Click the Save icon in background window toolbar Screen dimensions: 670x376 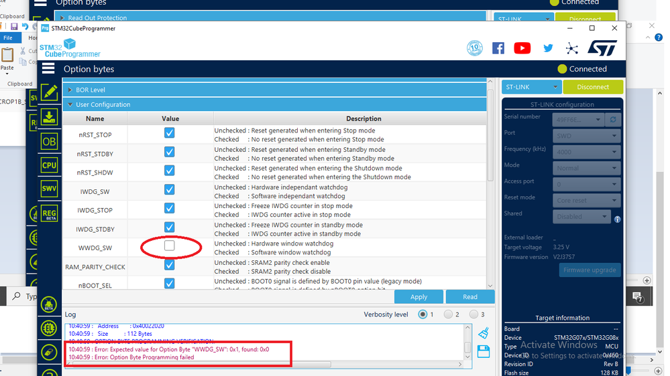pyautogui.click(x=13, y=27)
